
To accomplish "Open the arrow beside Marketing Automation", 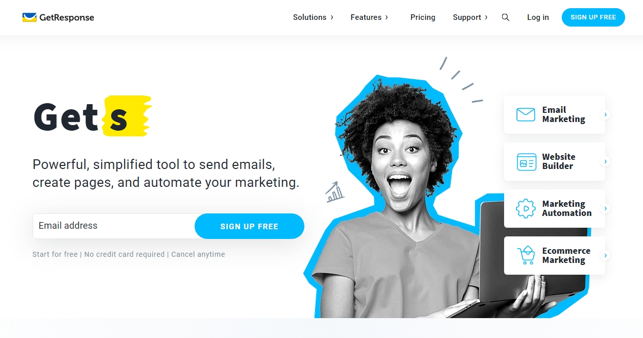I will pos(606,208).
